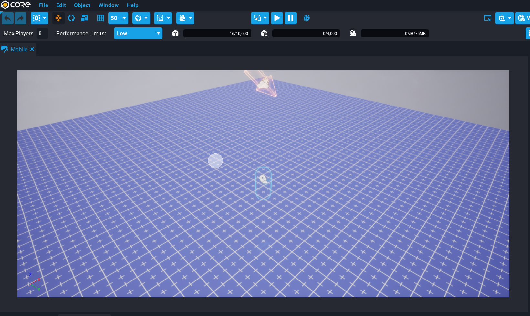The image size is (530, 316).
Task: Close the Mobile tab
Action: (x=32, y=49)
